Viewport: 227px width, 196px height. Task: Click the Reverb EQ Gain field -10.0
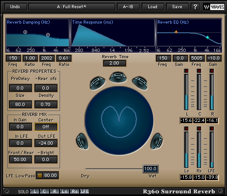click(x=214, y=58)
